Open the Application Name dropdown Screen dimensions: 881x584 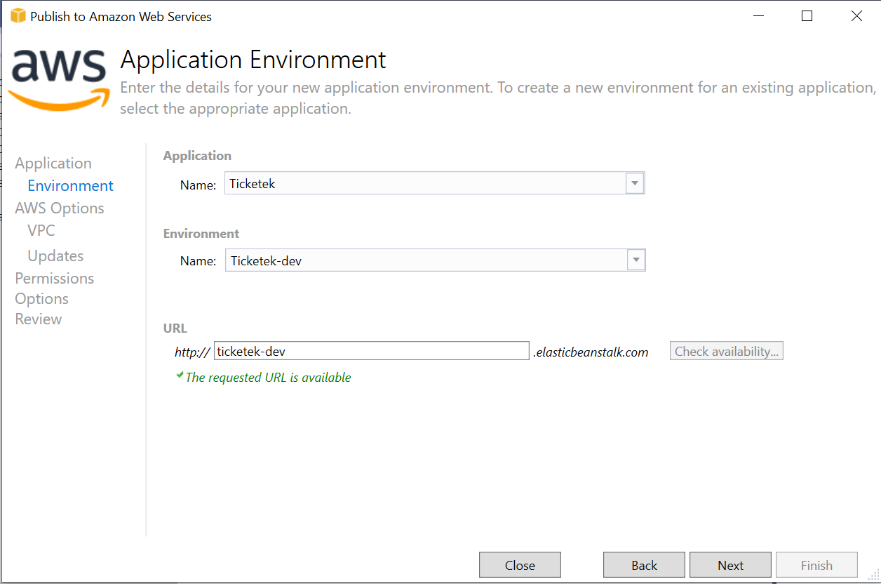coord(634,182)
